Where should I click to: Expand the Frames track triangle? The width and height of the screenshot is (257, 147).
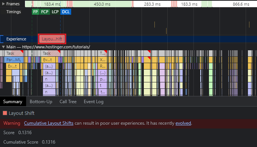3,4
